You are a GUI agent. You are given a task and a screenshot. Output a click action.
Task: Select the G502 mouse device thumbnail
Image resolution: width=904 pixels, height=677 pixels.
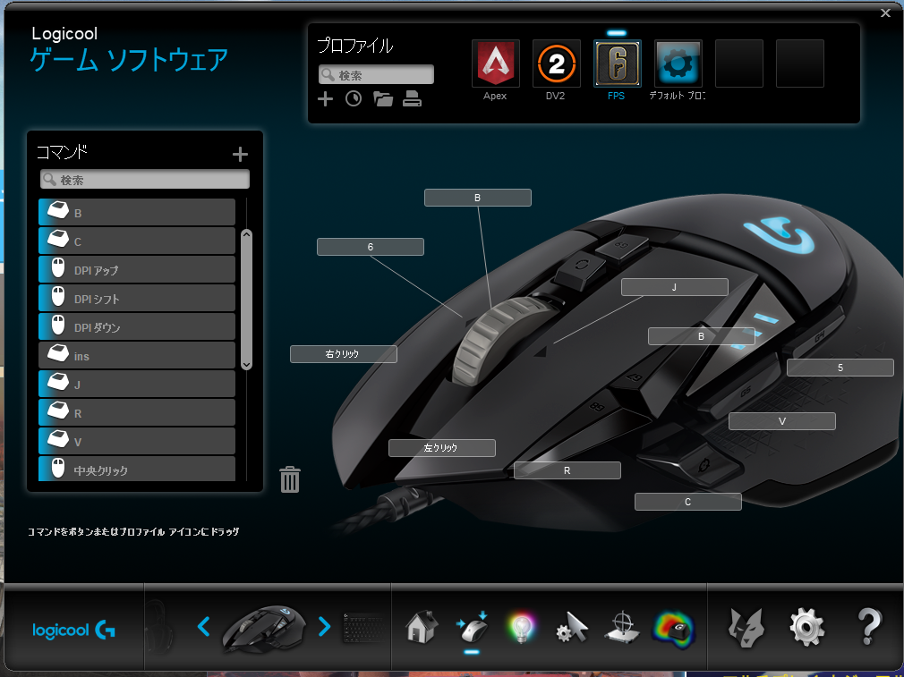point(264,628)
